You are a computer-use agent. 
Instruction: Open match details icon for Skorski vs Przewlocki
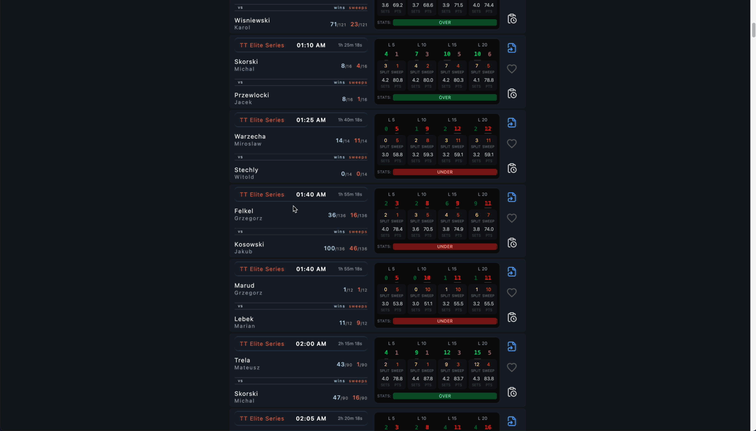tap(512, 48)
